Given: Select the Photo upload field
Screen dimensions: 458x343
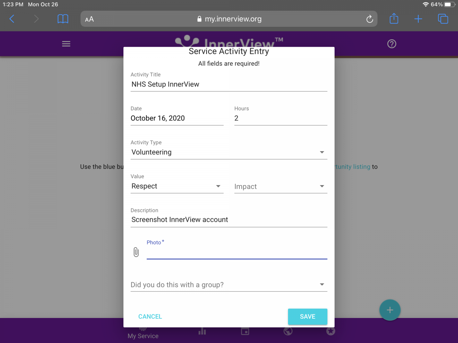Looking at the screenshot, I should pos(237,252).
